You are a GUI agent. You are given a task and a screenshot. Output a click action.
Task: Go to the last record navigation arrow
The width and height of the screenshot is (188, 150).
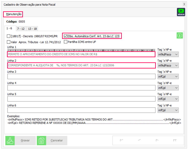(x=175, y=140)
